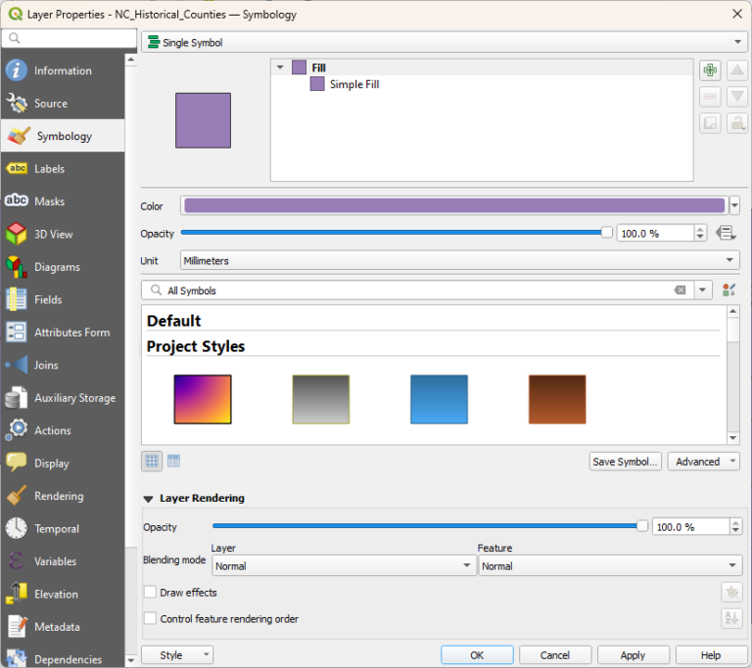Open the Labels tab in sidebar
Image resolution: width=752 pixels, height=668 pixels.
(49, 168)
